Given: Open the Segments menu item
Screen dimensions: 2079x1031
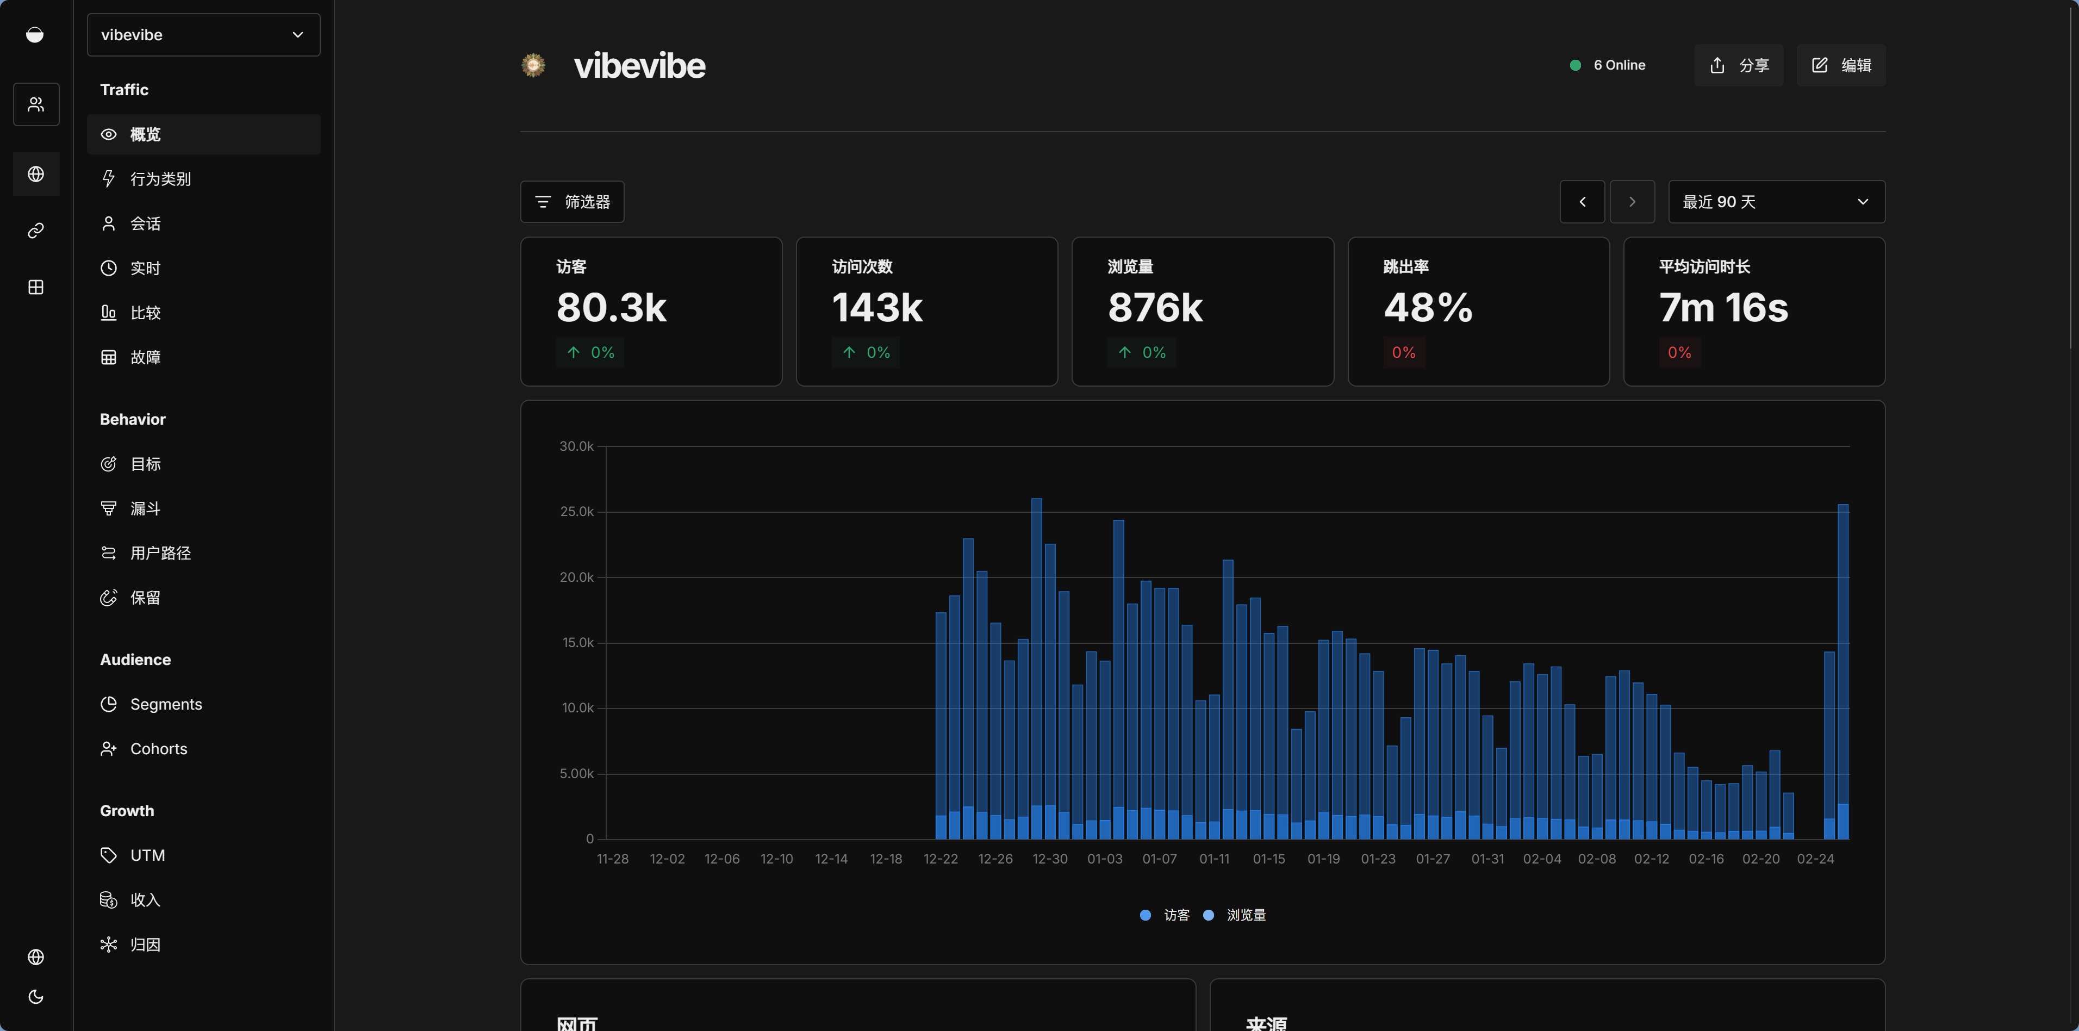Looking at the screenshot, I should 165,704.
